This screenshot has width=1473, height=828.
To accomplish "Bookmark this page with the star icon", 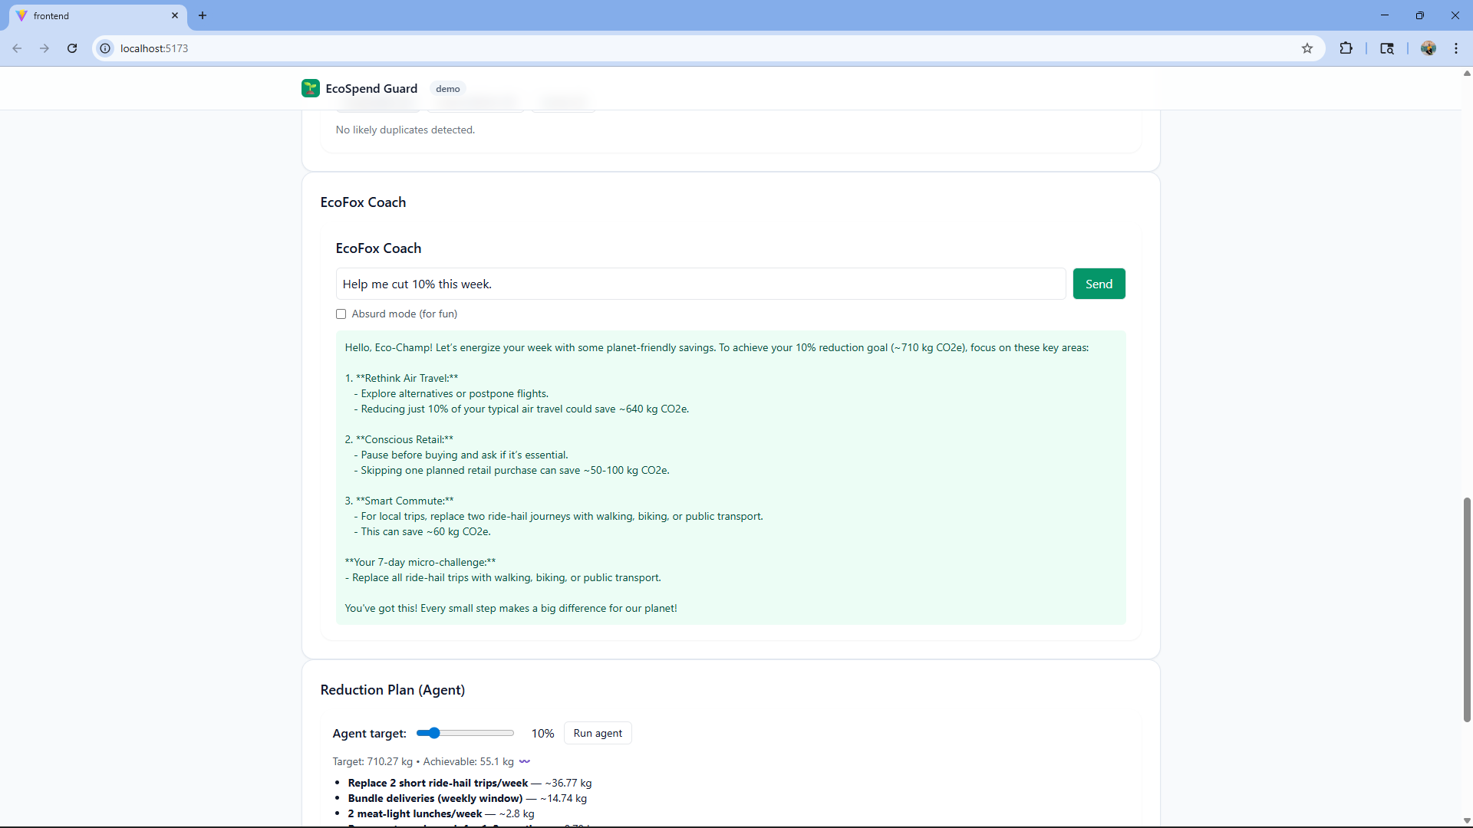I will click(1307, 48).
